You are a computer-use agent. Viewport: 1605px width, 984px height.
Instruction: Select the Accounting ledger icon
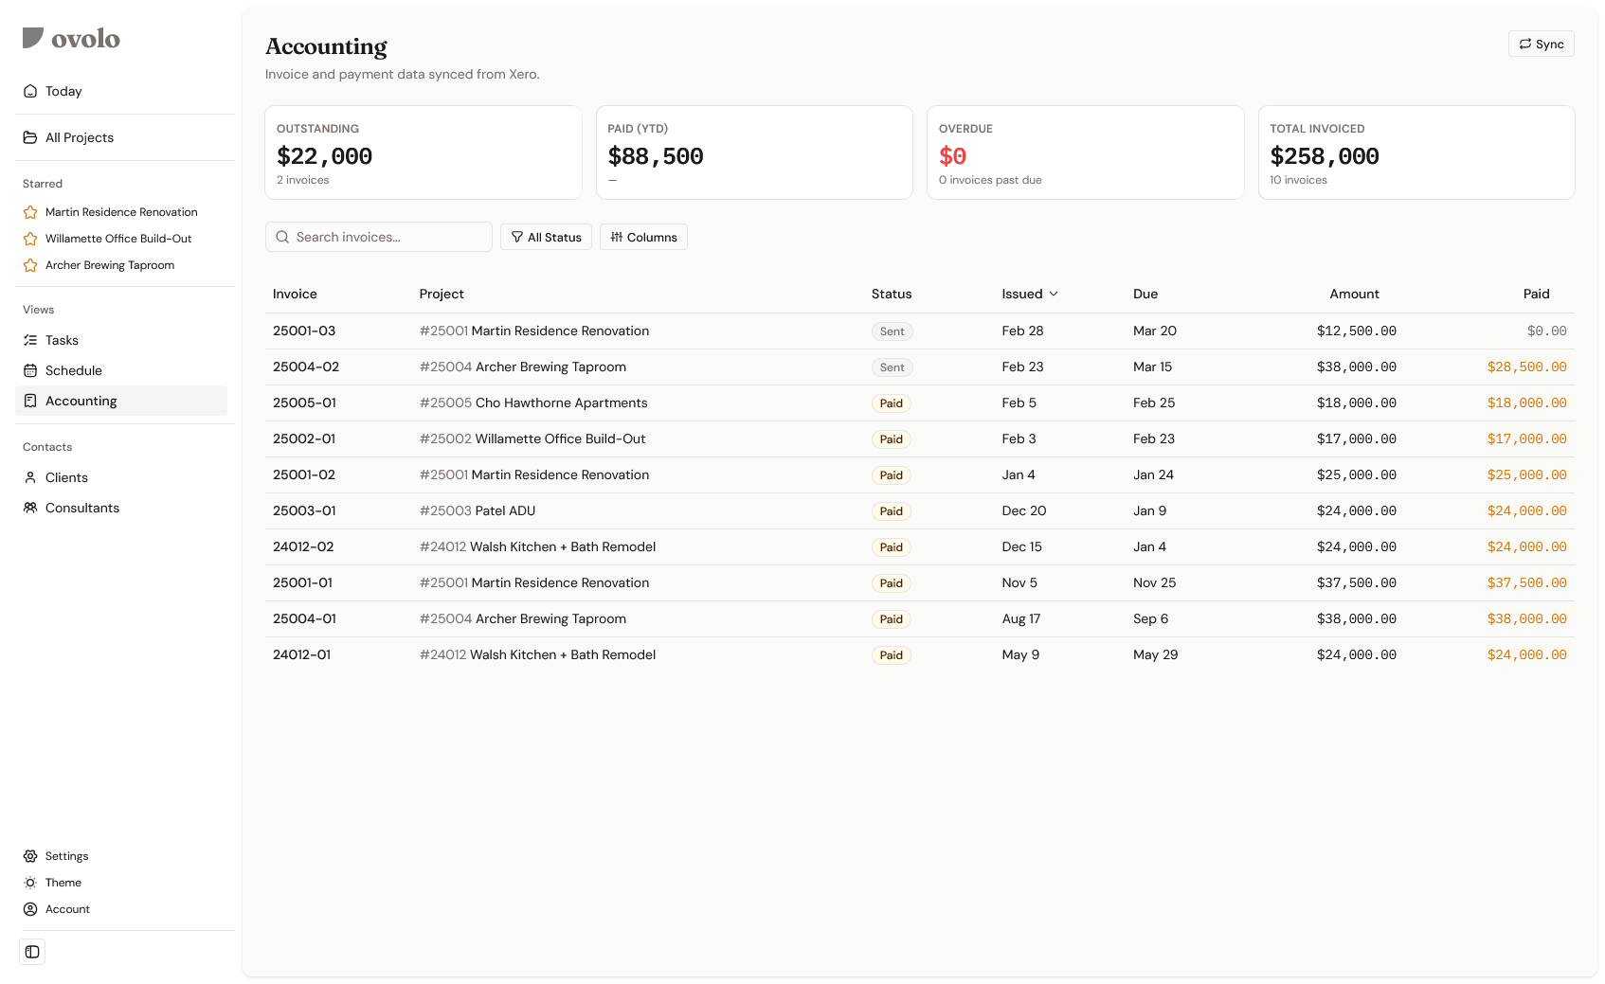[30, 401]
